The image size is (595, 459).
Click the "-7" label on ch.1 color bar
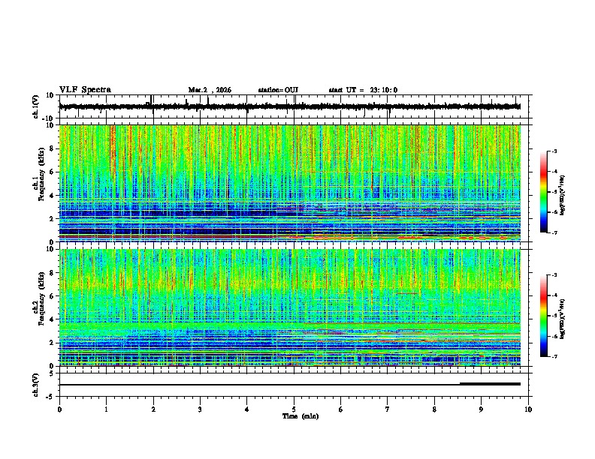click(x=554, y=232)
